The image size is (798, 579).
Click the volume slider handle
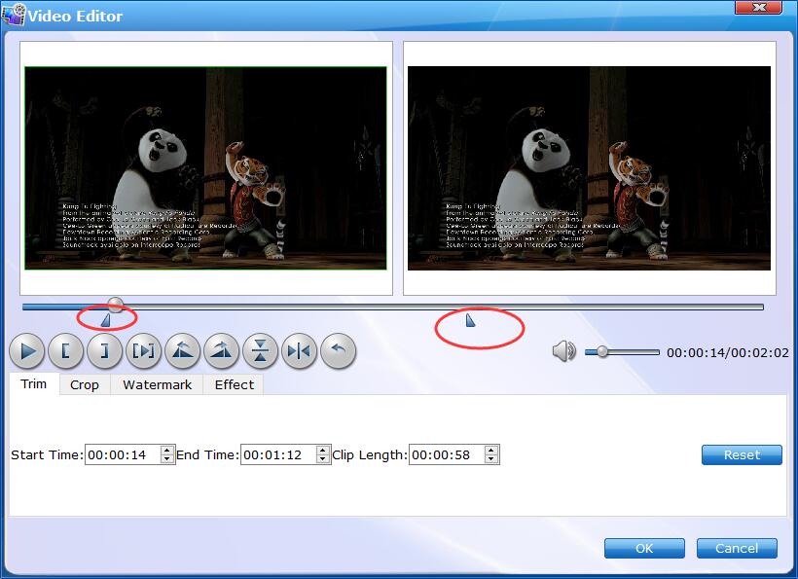tap(602, 351)
